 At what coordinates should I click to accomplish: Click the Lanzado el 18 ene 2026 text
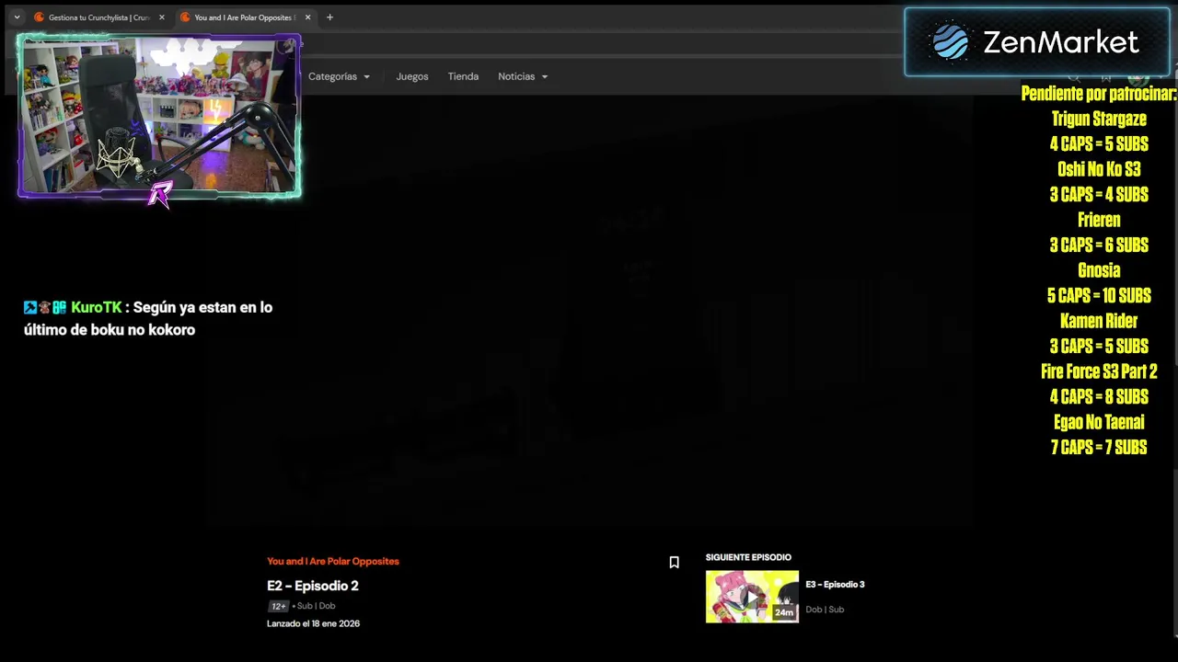tap(313, 623)
